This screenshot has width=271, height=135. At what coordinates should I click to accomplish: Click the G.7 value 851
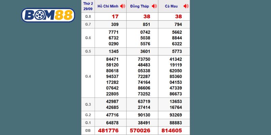click(147, 24)
